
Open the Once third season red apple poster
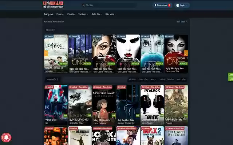pos(176,54)
